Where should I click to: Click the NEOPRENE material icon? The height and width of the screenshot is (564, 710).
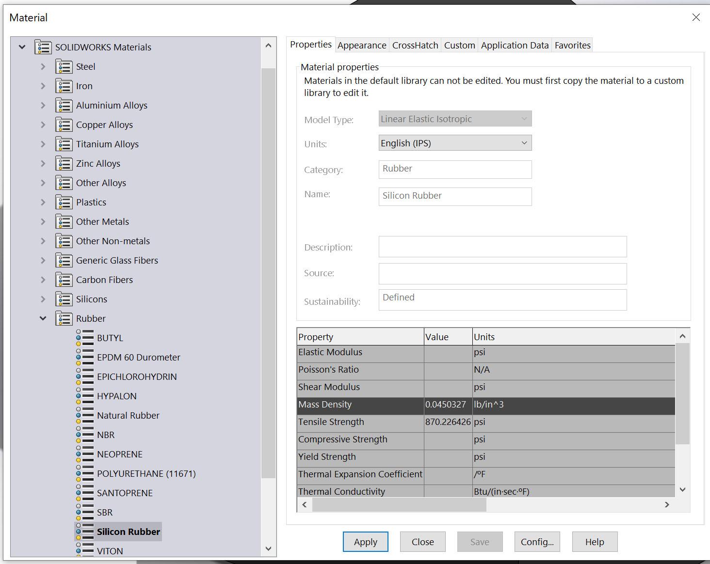coord(85,454)
